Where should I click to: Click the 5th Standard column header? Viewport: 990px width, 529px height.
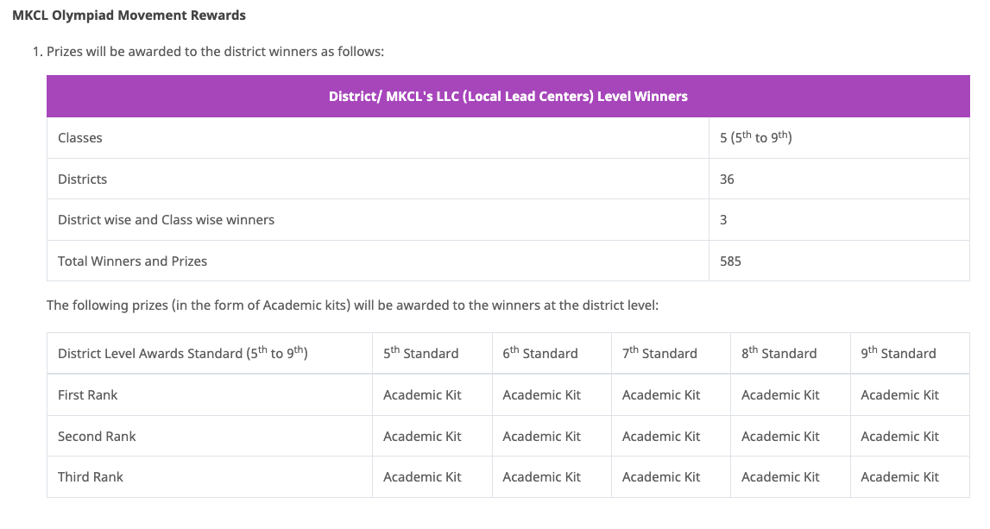(421, 353)
